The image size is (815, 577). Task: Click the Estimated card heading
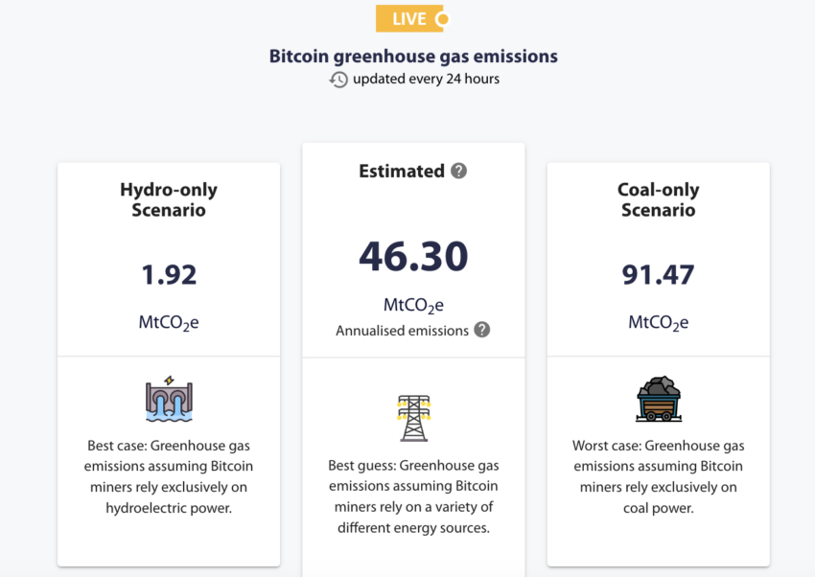401,171
